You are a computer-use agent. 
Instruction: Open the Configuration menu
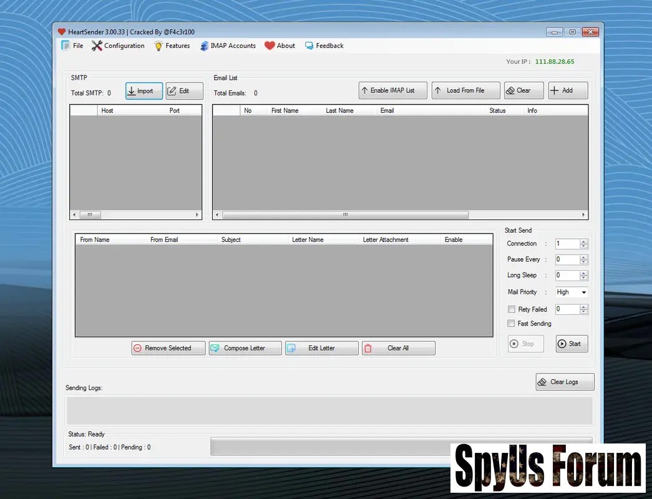click(x=118, y=46)
